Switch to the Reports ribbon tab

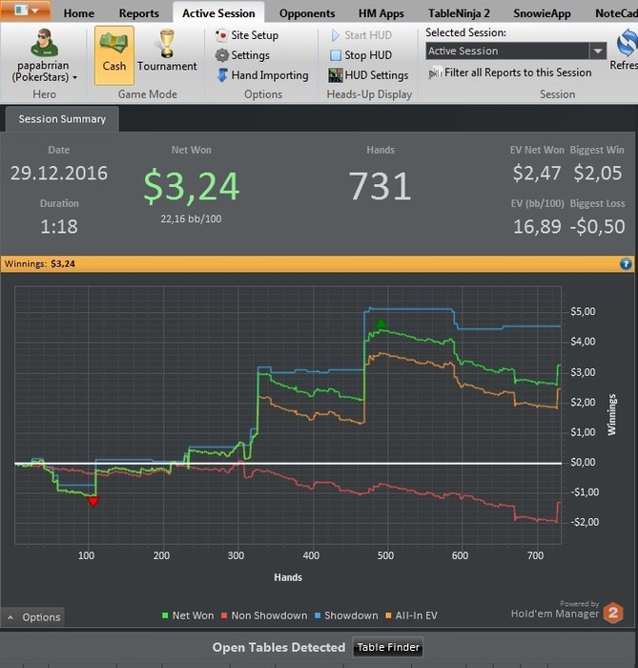[138, 13]
